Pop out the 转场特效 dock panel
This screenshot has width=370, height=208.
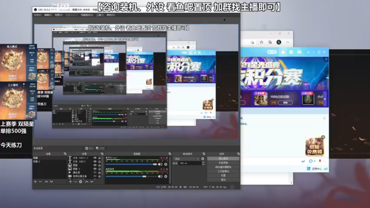pos(204,154)
